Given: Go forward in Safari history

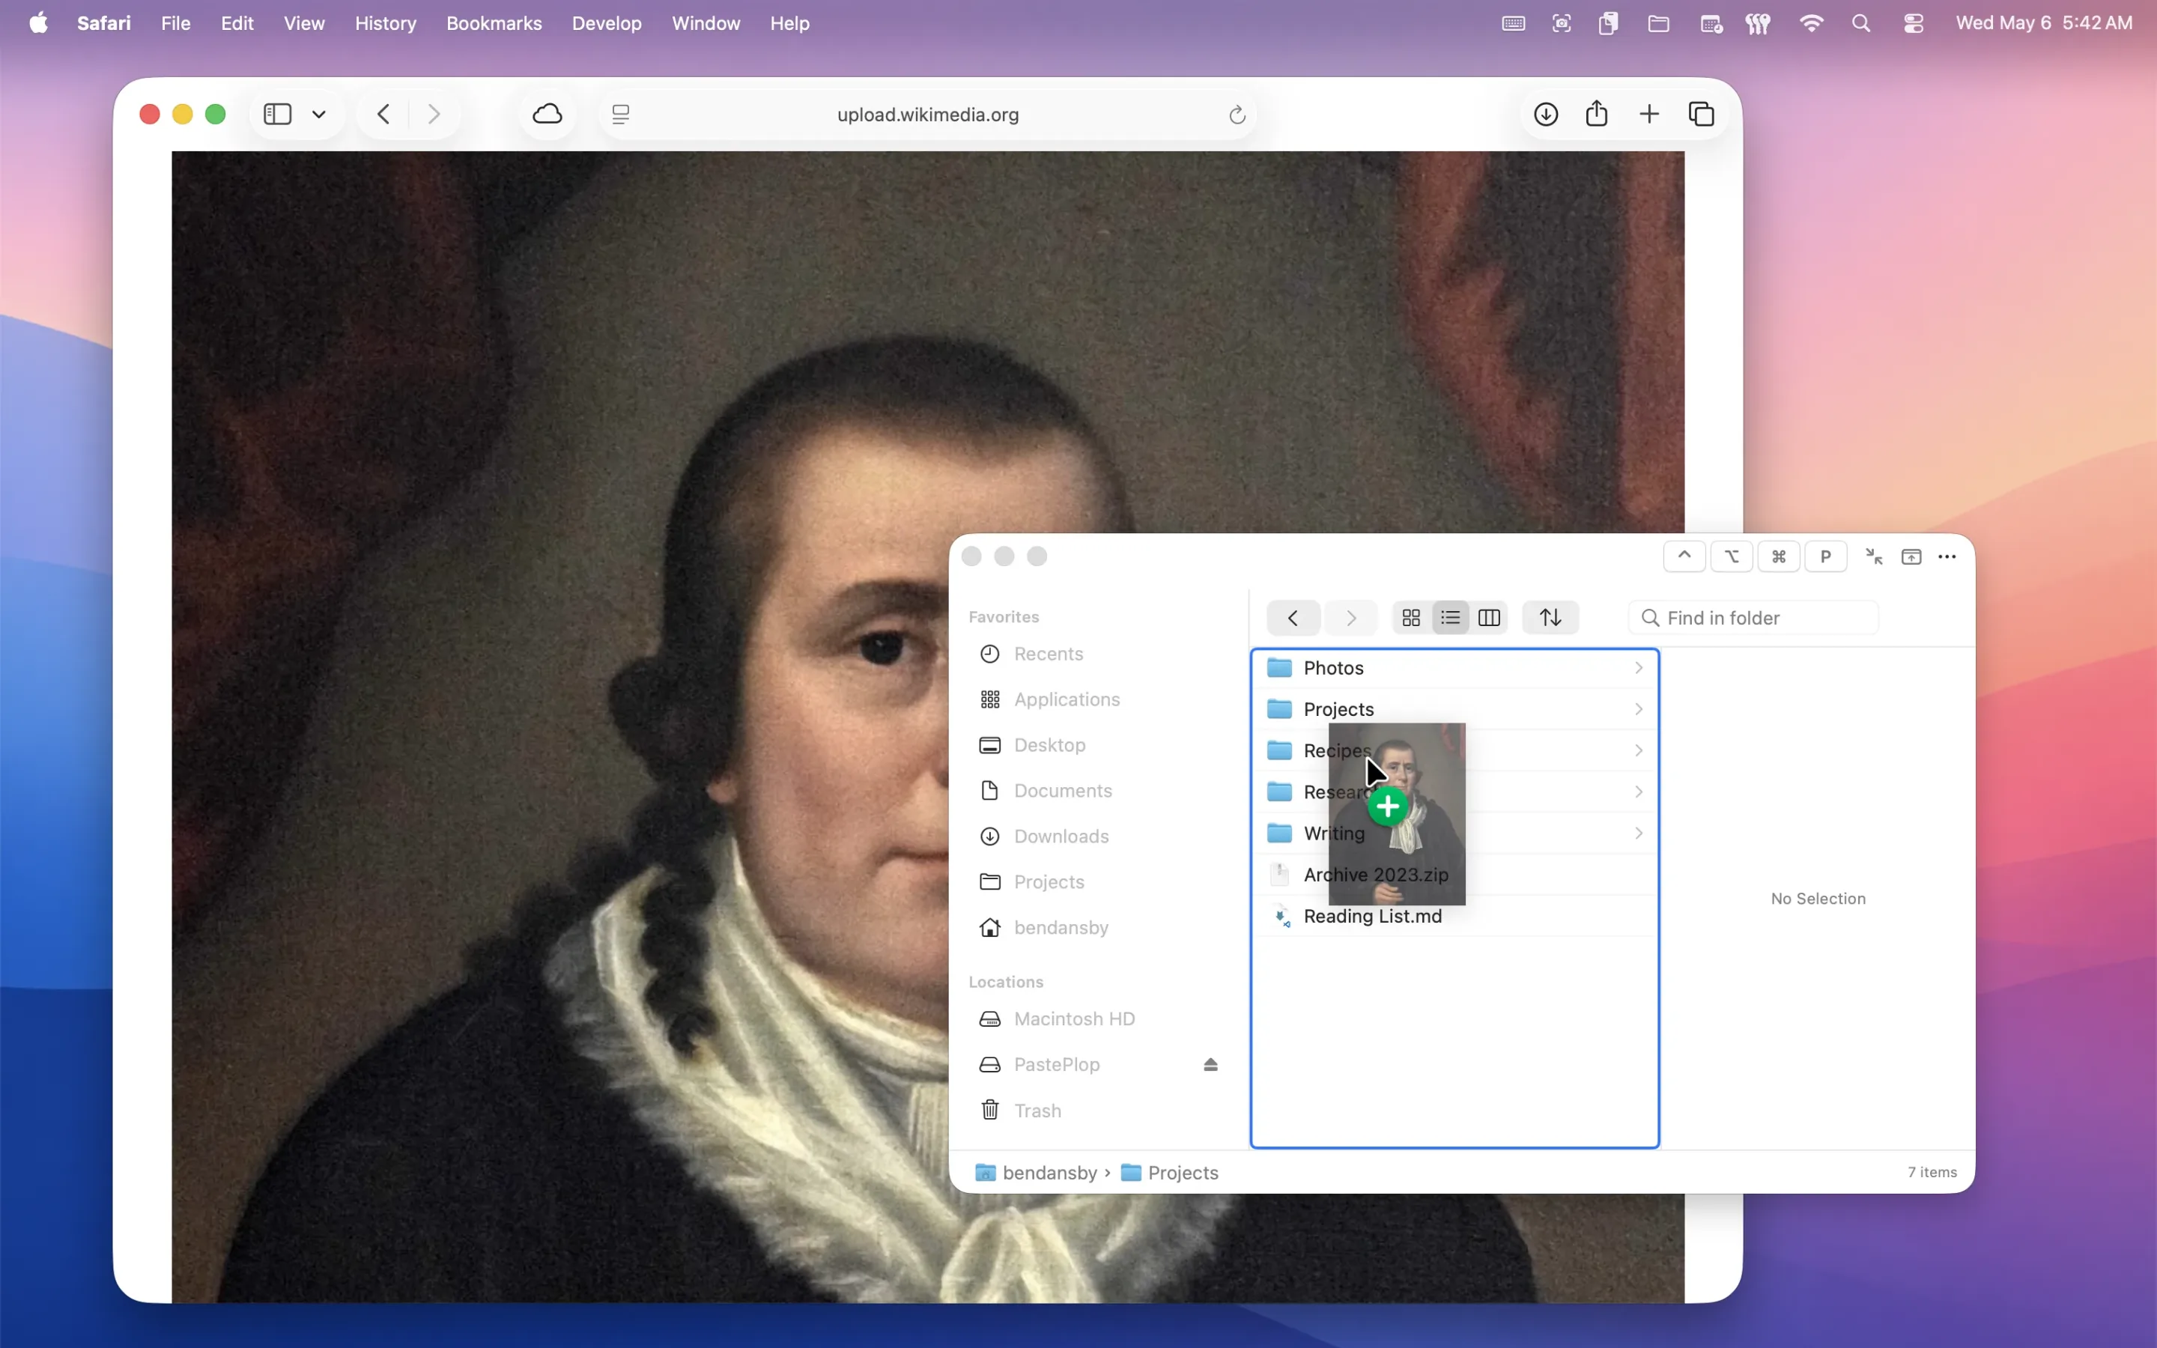Looking at the screenshot, I should (x=434, y=114).
